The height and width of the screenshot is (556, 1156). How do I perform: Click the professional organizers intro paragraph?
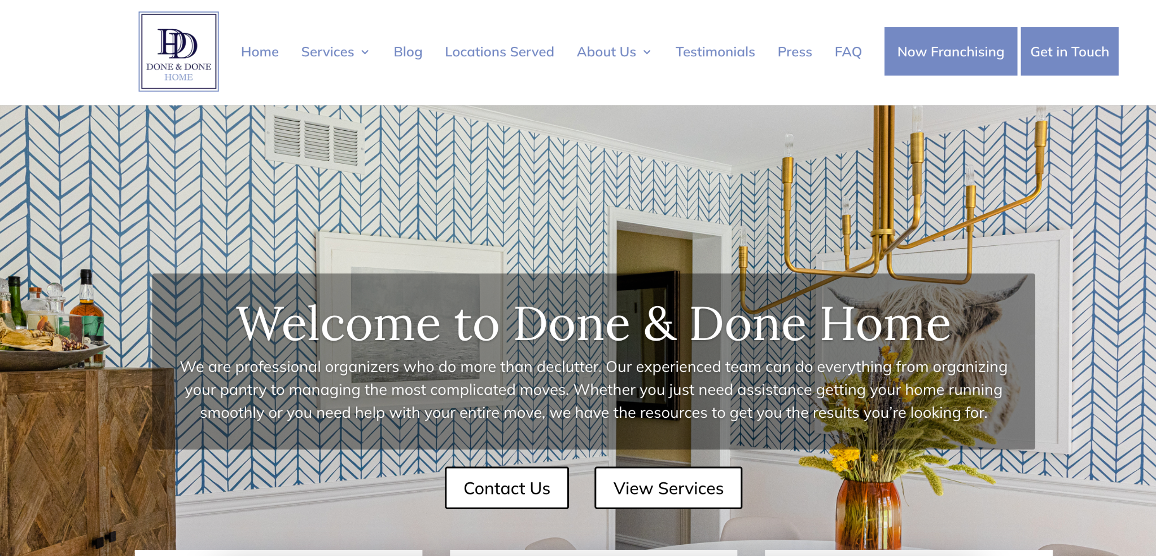coord(594,390)
